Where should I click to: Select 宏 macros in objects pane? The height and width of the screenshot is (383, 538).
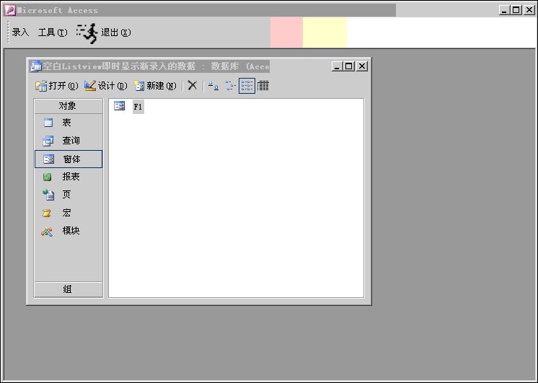click(x=69, y=213)
